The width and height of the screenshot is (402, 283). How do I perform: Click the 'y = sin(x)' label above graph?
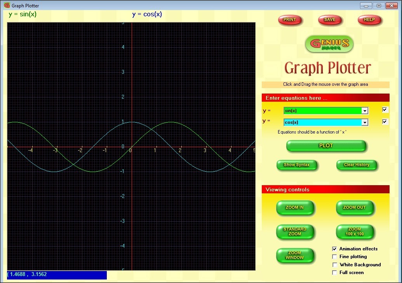[23, 14]
